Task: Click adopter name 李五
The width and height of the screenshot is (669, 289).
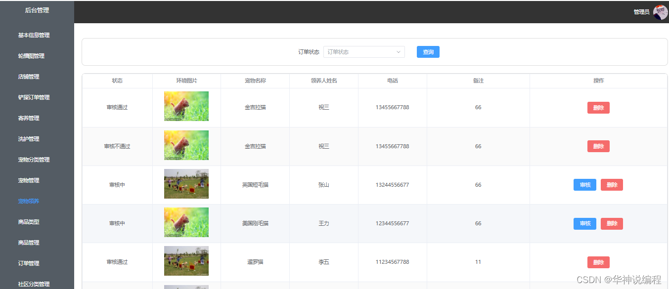Action: [324, 262]
